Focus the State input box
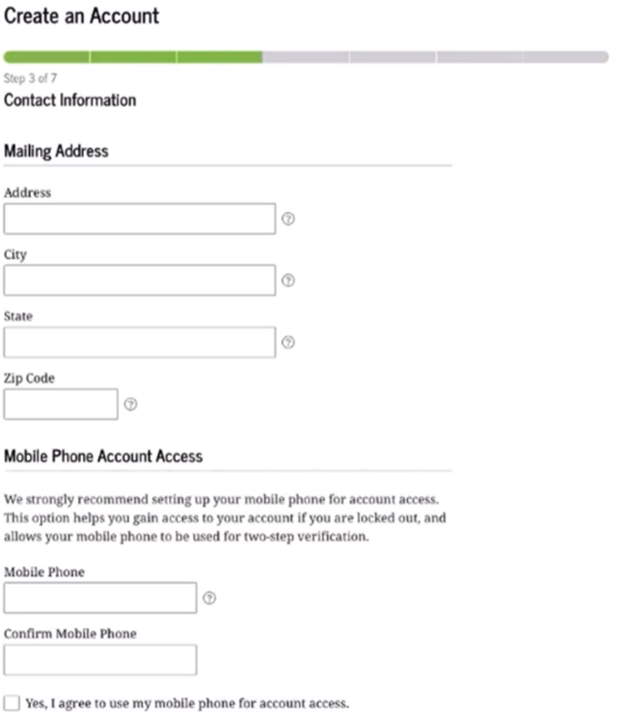 (x=138, y=341)
